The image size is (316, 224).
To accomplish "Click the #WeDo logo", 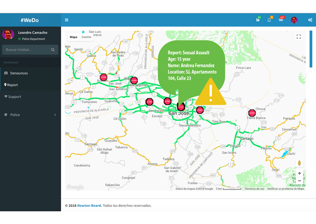I will 30,20.
